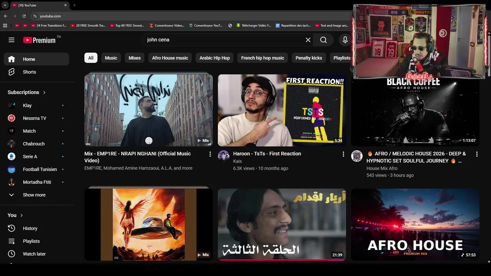The width and height of the screenshot is (491, 276).
Task: Open House Mix Afro channel avatar
Action: (357, 156)
